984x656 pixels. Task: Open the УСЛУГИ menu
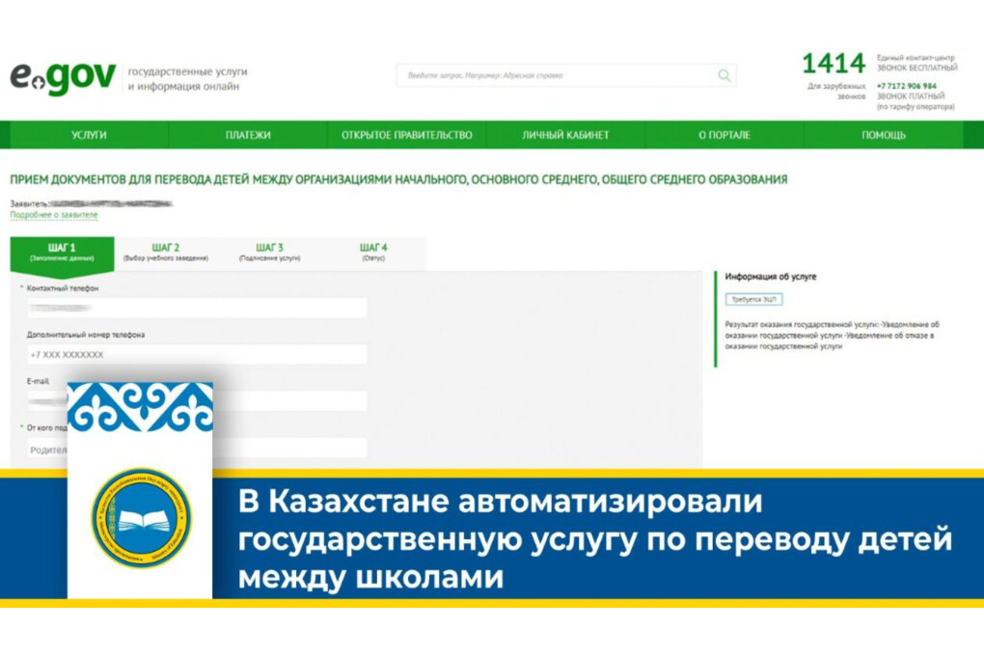point(89,135)
